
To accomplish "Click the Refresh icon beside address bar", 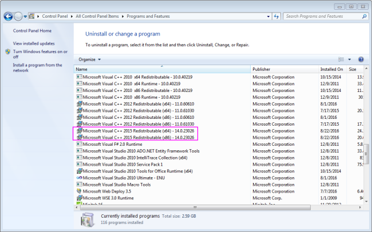I will 276,17.
